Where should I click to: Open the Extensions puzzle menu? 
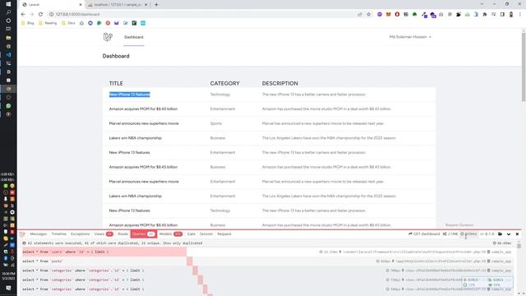pyautogui.click(x=484, y=15)
